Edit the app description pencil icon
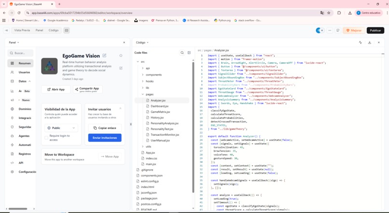 click(x=121, y=68)
